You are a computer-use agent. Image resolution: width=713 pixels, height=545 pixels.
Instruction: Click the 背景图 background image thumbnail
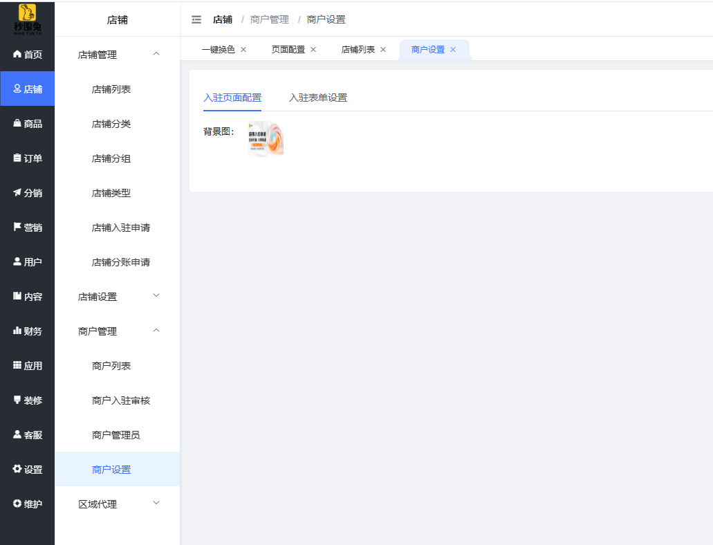pos(266,139)
